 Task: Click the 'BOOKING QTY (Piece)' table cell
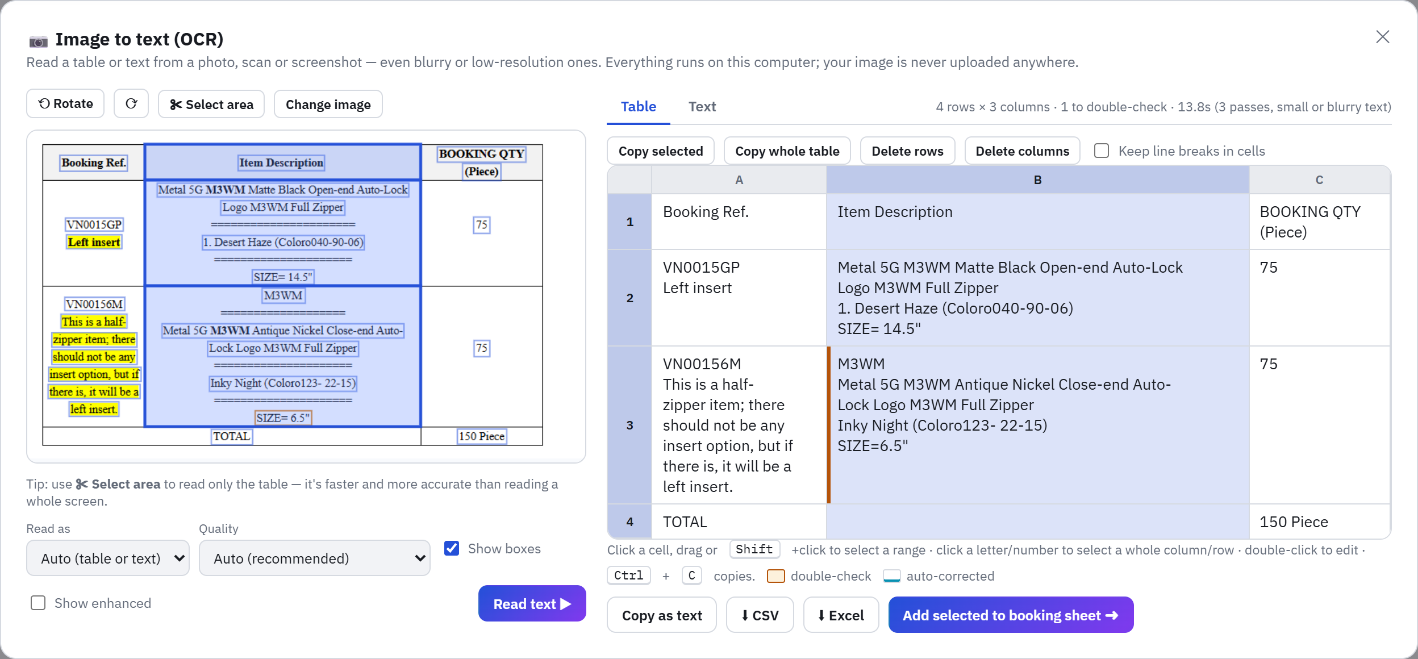tap(1319, 222)
